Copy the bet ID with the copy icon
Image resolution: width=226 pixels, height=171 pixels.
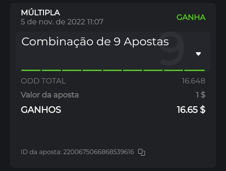click(x=142, y=152)
